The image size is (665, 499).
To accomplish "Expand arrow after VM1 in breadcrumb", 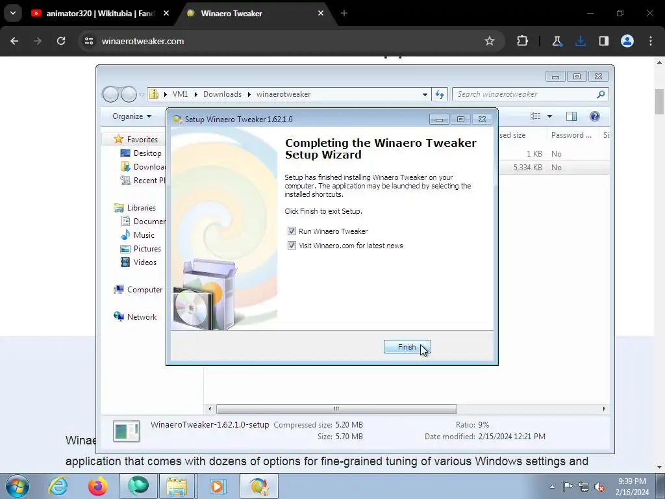I will pos(195,94).
